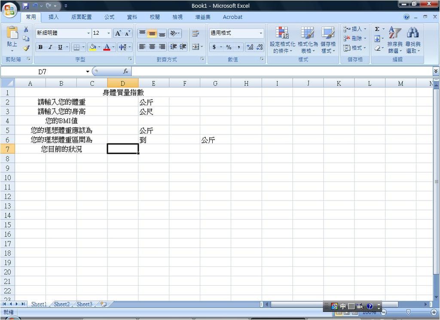Click the AutoSum sigma icon
Screen dimensions: 440x320
point(377,29)
